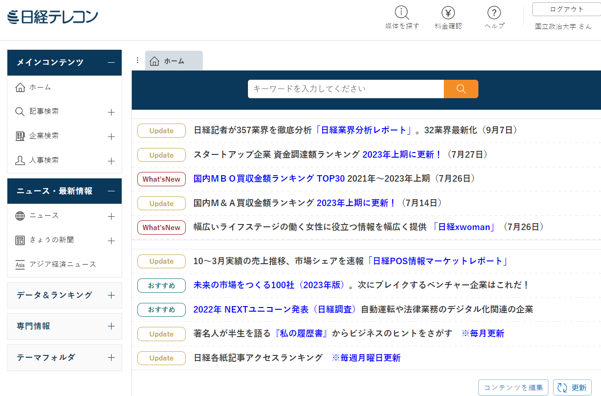The image size is (601, 396).
Task: Open きょうの新聞 sidebar item
Action: click(52, 240)
